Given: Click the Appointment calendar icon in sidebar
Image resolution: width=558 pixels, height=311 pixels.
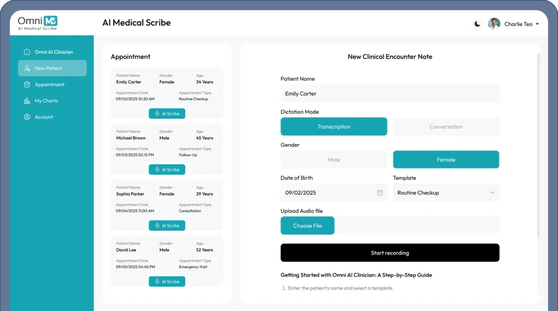Looking at the screenshot, I should [x=27, y=85].
